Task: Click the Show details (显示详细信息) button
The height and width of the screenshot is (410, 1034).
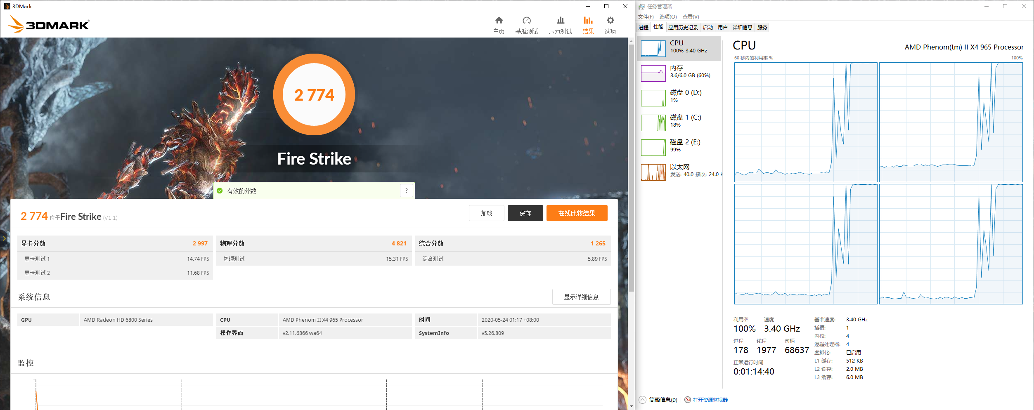Action: (x=581, y=297)
